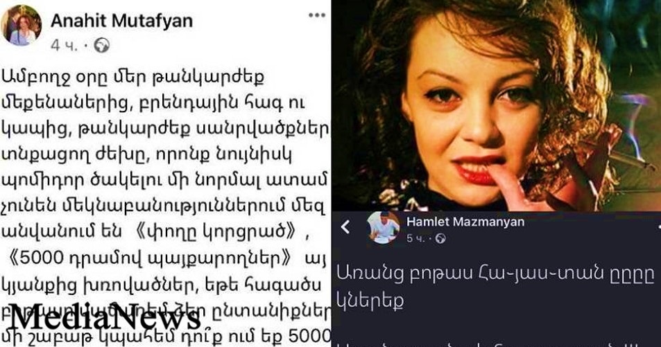Visit the Anahit Mutafyan profile name link
661x347 pixels.
click(122, 21)
